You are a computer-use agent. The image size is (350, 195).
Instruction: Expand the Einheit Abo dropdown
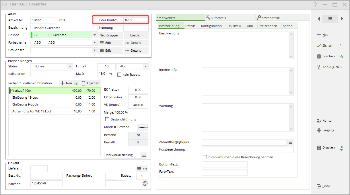[x=146, y=66]
